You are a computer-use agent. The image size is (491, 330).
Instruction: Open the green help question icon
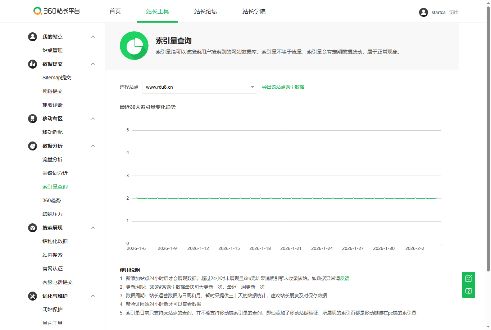coord(469,291)
